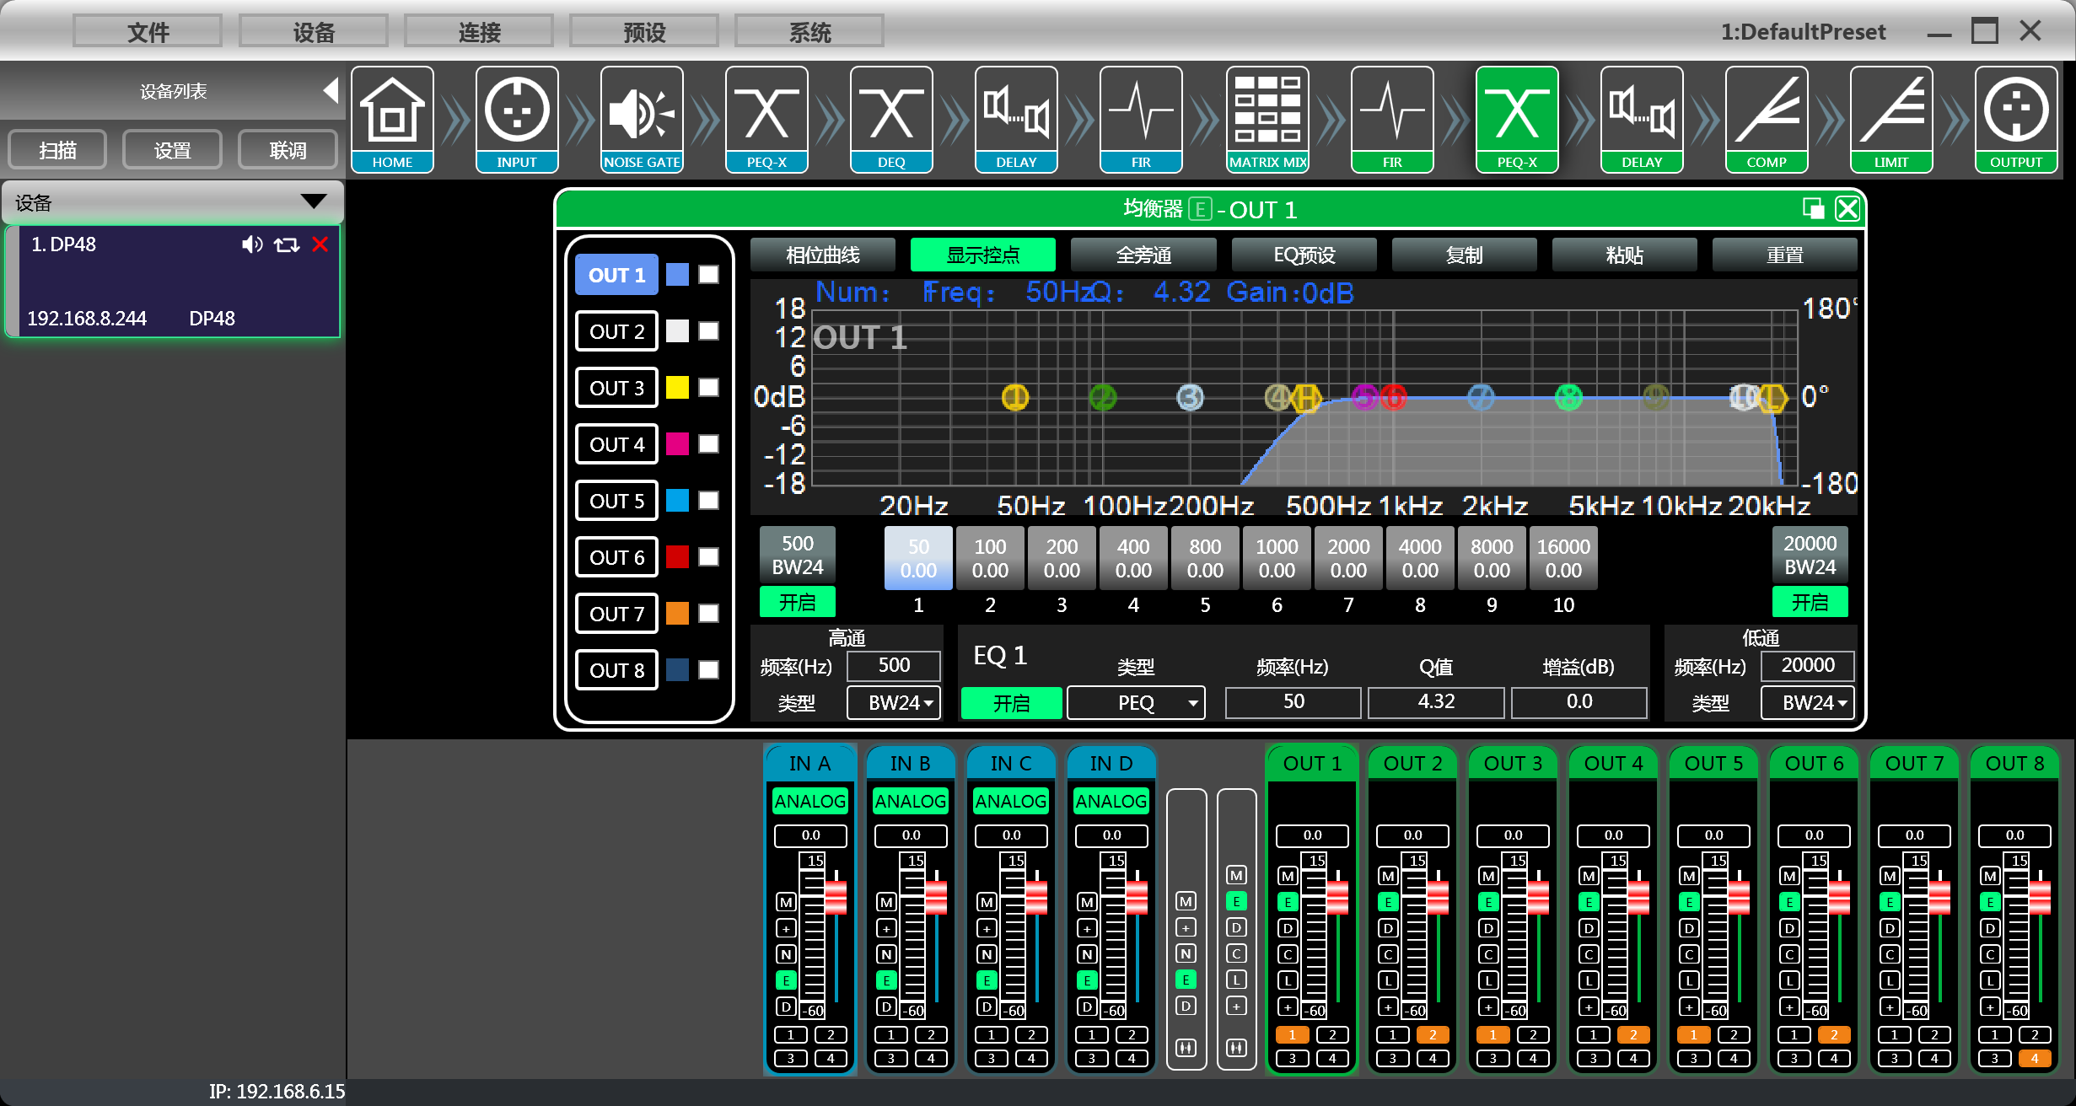Toggle the 低通 low-pass 开启 switch

click(1810, 602)
